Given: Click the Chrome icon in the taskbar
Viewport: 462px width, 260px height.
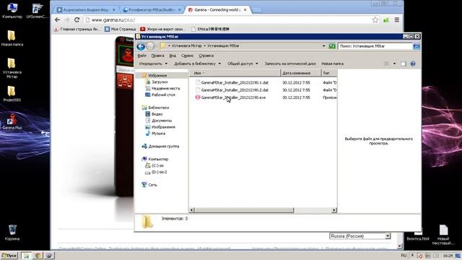Looking at the screenshot, I should (x=38, y=256).
